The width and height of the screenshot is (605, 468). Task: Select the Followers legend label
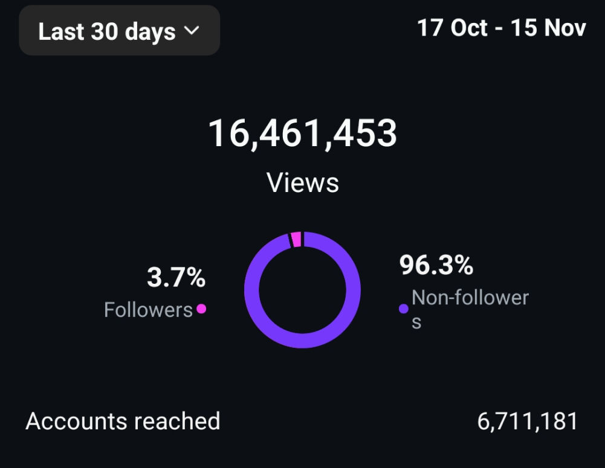[148, 310]
